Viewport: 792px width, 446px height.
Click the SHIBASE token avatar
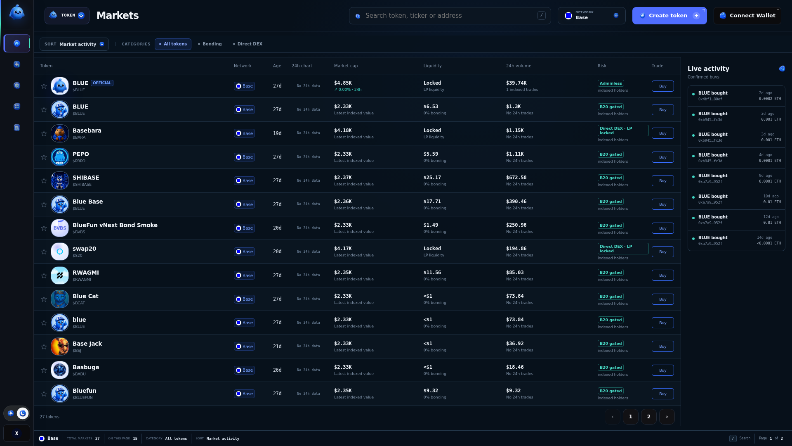60,180
